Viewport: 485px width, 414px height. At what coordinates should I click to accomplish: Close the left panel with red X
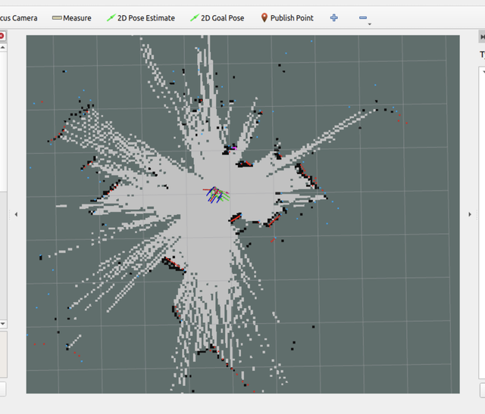[x=2, y=36]
